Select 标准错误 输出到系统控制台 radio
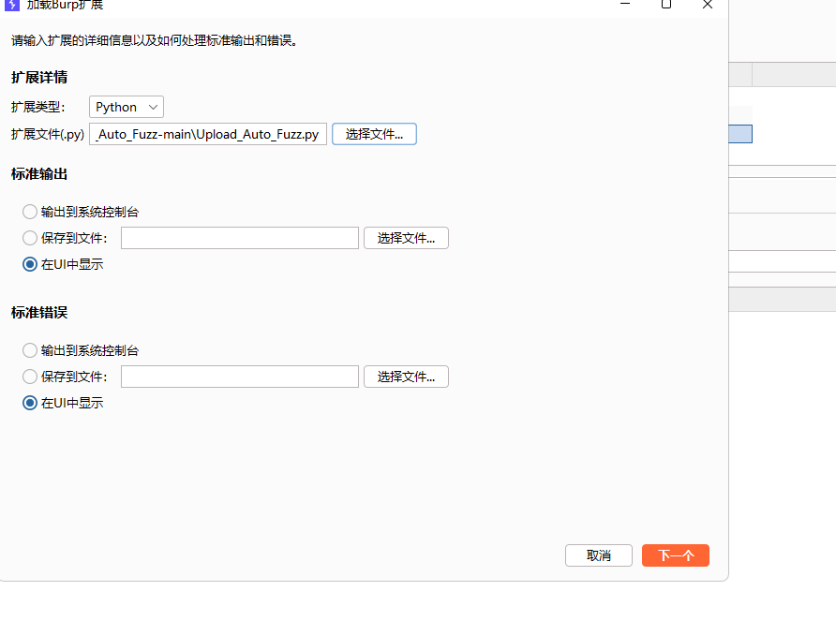The image size is (836, 636). [30, 350]
